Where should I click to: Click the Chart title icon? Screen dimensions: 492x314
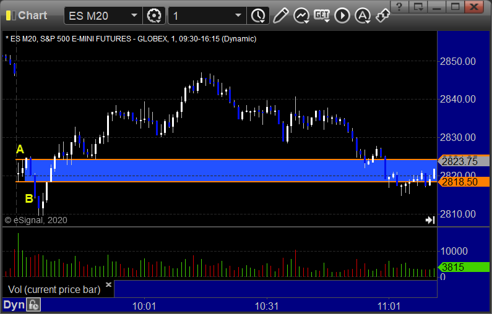(11, 15)
